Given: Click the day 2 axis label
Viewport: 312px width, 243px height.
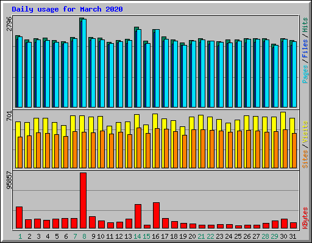Looking at the screenshot, I should (x=29, y=236).
